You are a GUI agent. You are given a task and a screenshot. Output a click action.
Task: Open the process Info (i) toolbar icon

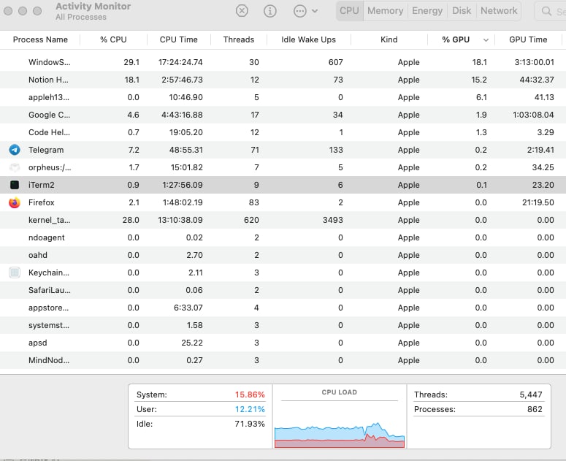click(270, 11)
